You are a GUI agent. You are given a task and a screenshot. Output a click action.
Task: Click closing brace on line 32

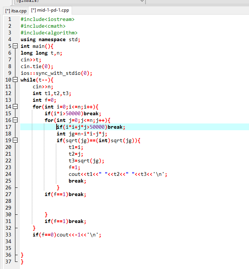click(34, 228)
